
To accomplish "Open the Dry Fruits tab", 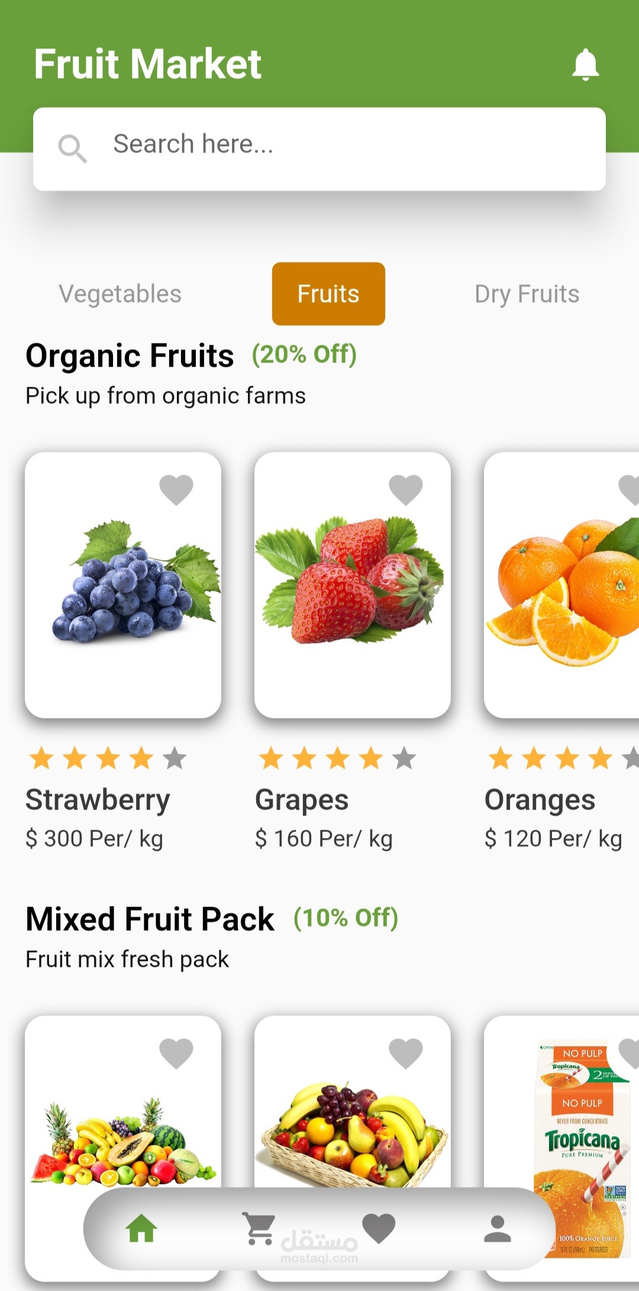I will tap(527, 294).
